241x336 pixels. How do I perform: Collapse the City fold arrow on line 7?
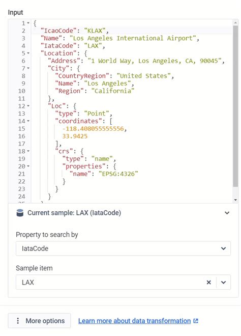tap(28, 68)
